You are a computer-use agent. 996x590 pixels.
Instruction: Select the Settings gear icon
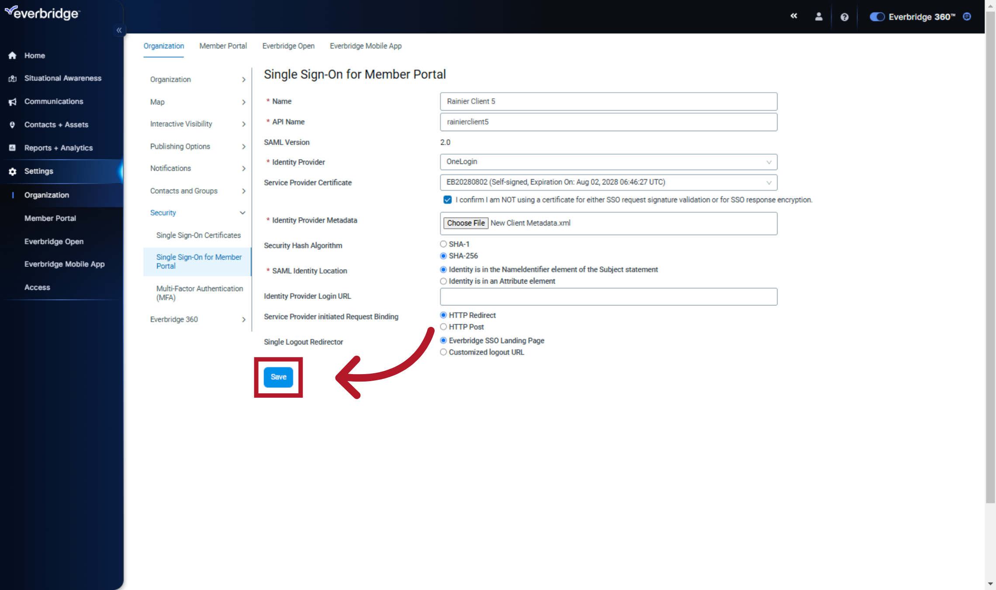coord(12,171)
